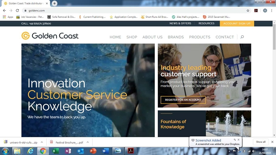Click the notification wrench settings icon

[235, 140]
